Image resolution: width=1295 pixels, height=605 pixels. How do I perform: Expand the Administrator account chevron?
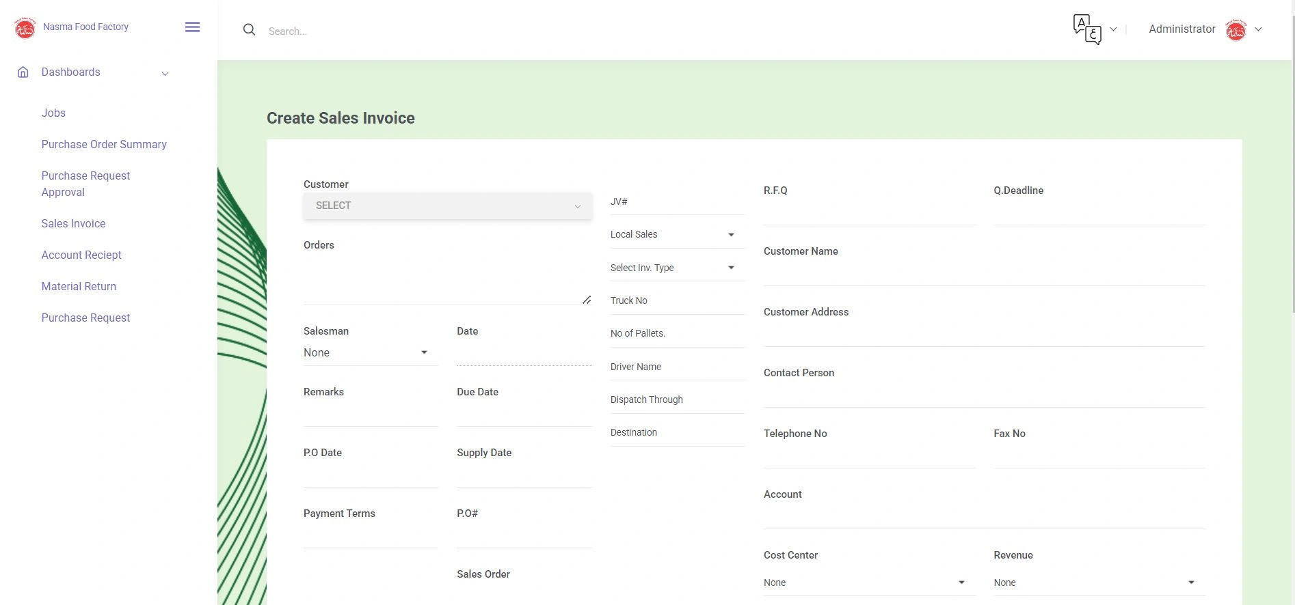pos(1259,29)
